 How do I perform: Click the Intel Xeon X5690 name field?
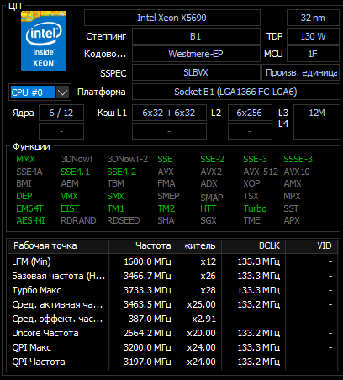coord(172,18)
